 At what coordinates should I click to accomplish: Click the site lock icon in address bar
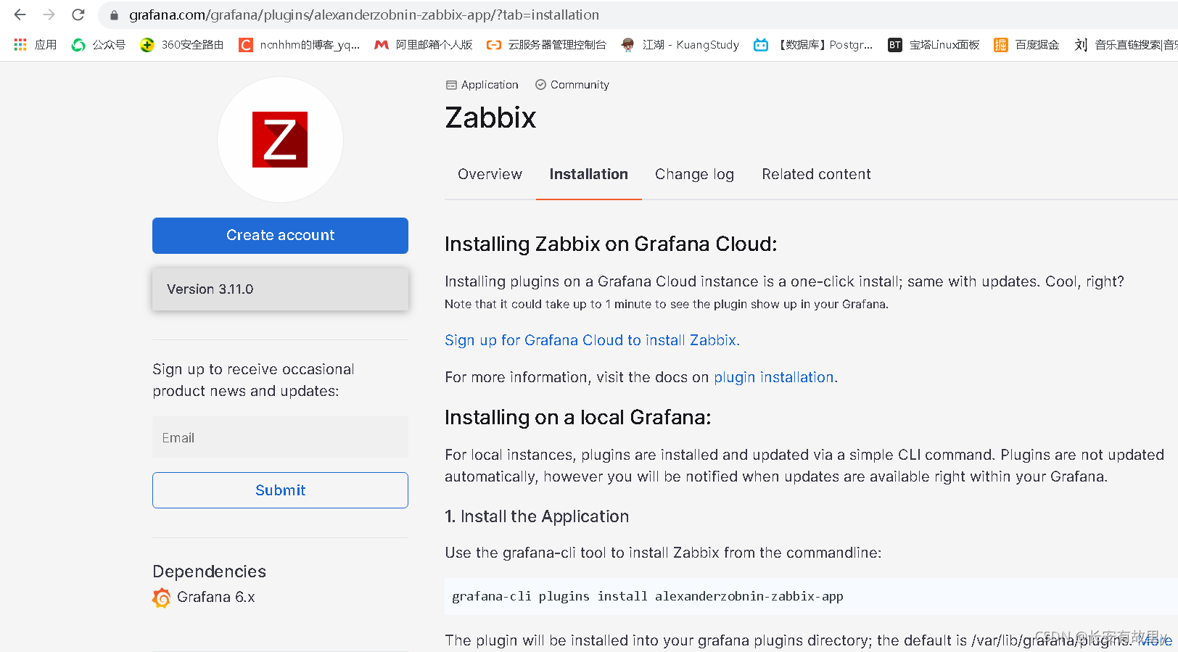pyautogui.click(x=114, y=15)
